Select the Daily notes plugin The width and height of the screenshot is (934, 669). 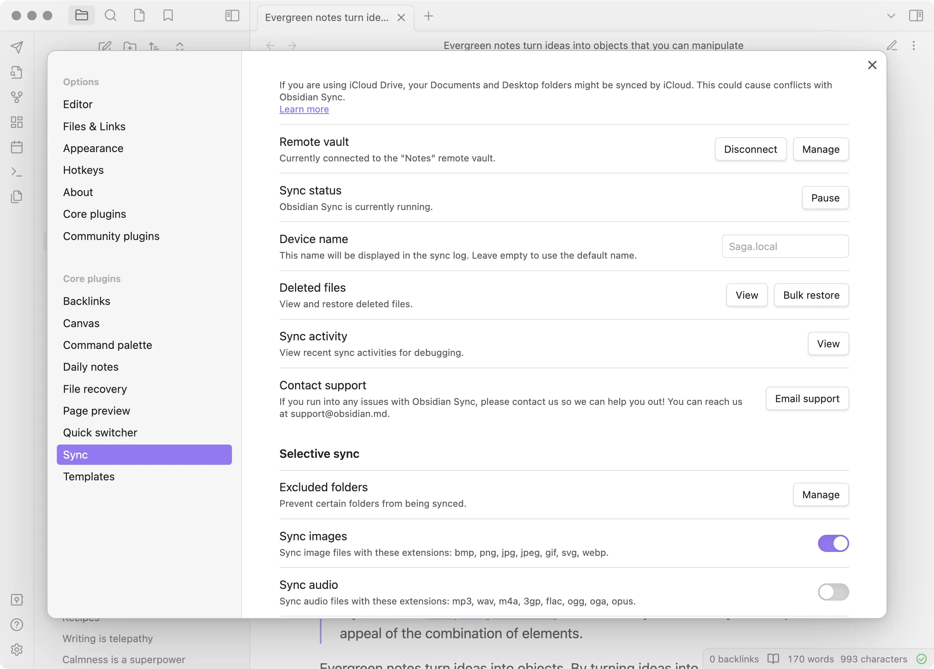[91, 366]
